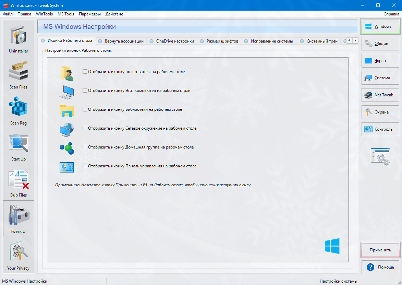Open the Dup Files tool
This screenshot has width=402, height=285.
pyautogui.click(x=19, y=183)
